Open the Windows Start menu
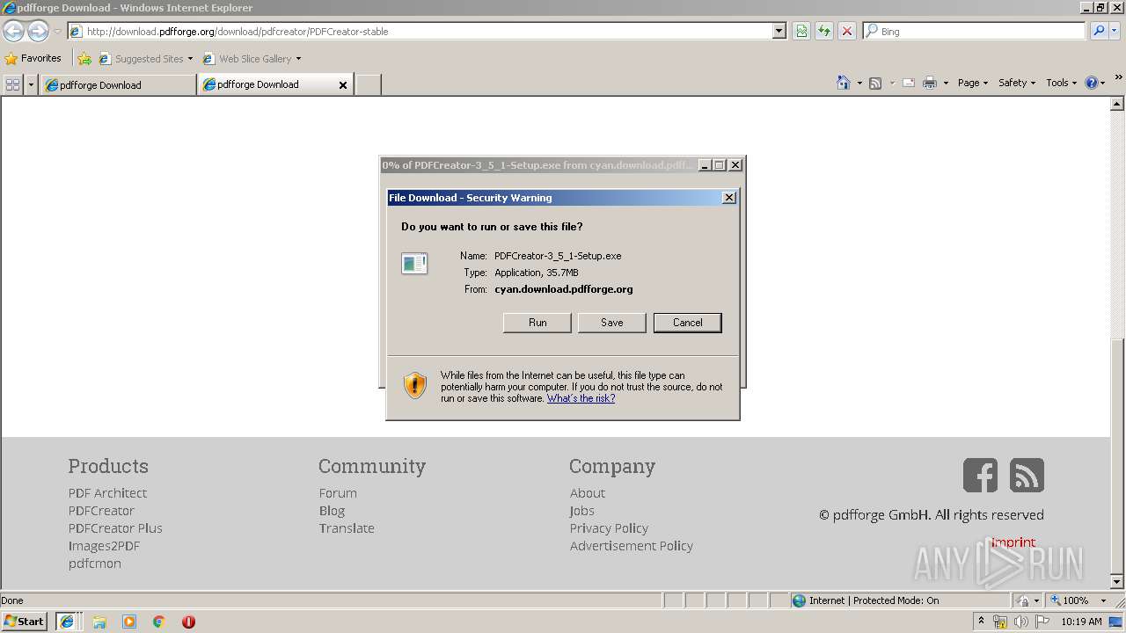Viewport: 1126px width, 633px height. coord(25,622)
